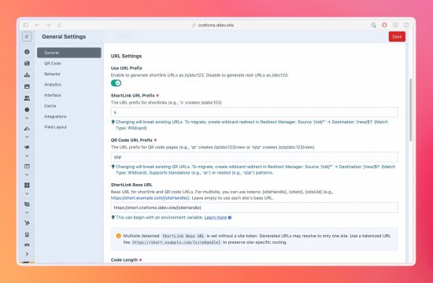Open the Field Layout settings tab
433x283 pixels.
(69, 127)
